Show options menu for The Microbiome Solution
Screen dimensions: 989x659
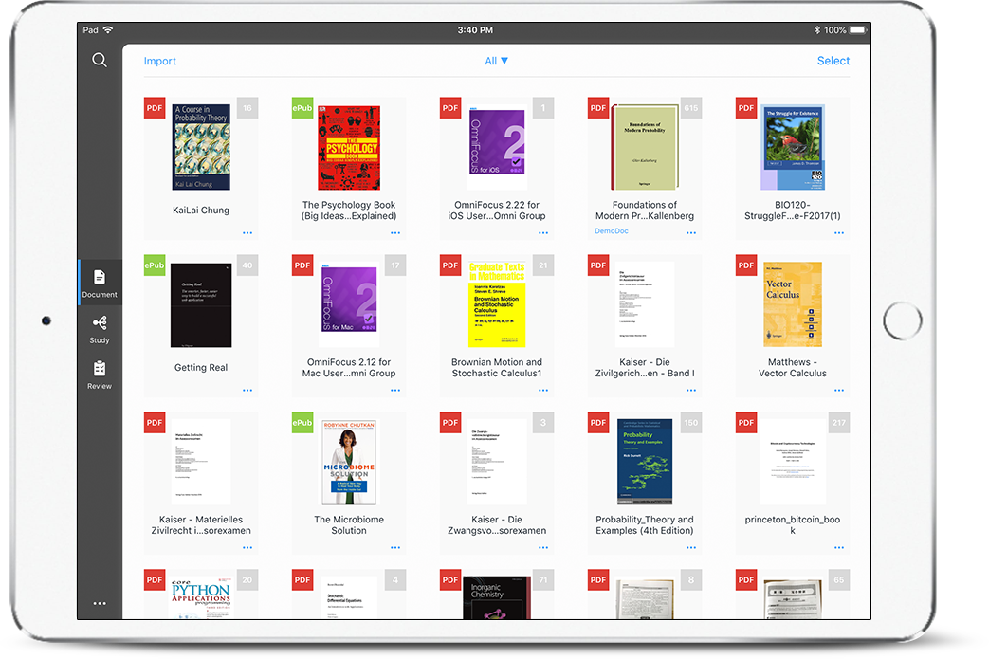395,547
